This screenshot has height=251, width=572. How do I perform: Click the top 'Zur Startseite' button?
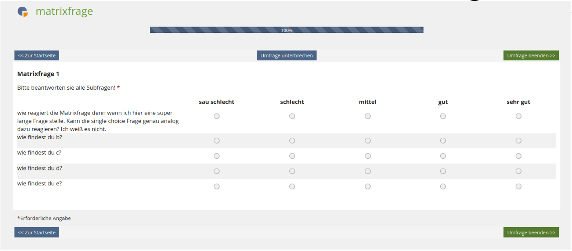coord(37,55)
